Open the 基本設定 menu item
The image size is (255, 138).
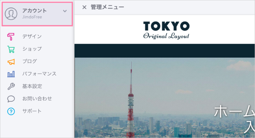click(x=32, y=86)
